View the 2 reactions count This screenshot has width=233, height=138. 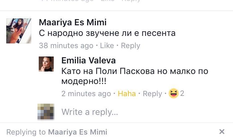point(182,93)
